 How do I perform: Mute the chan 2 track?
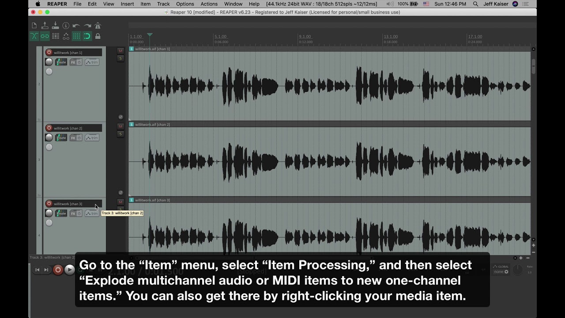pos(121,126)
